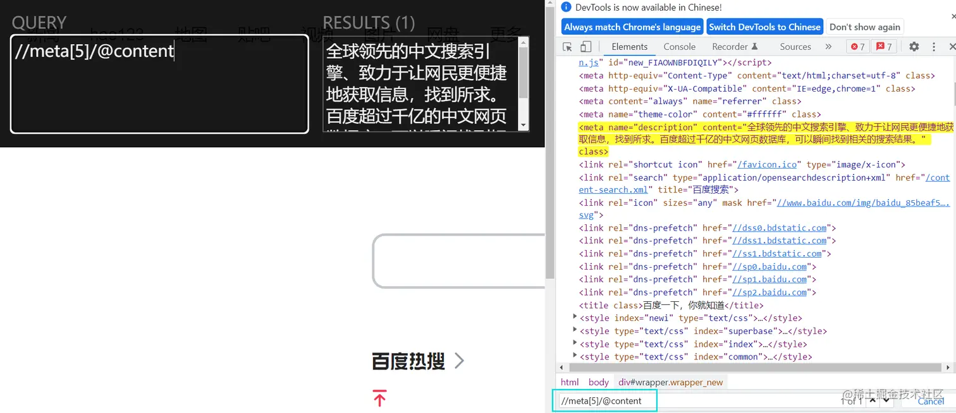Click the issues count flag badge
This screenshot has width=956, height=413.
pyautogui.click(x=883, y=47)
